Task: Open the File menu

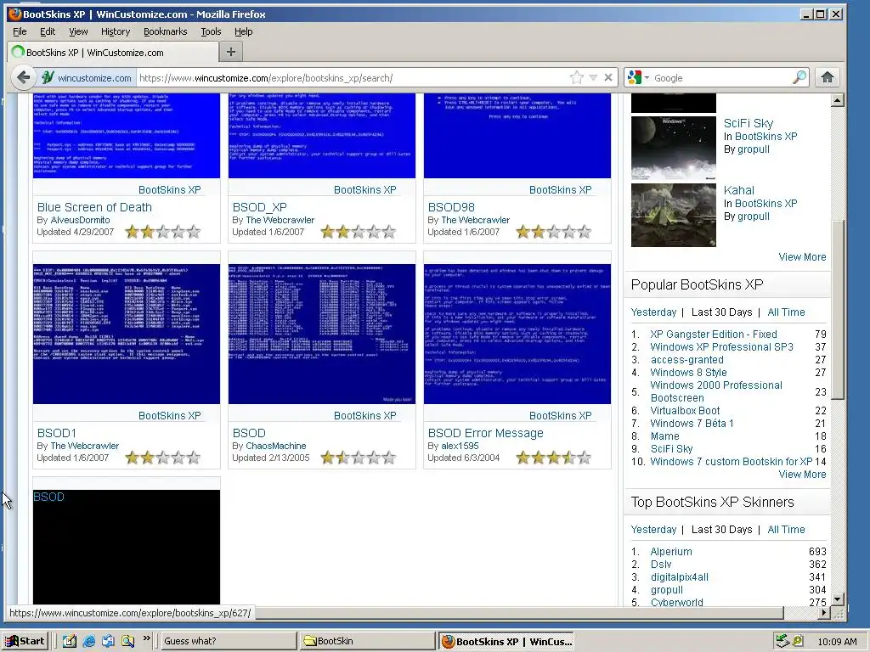Action: click(x=20, y=31)
